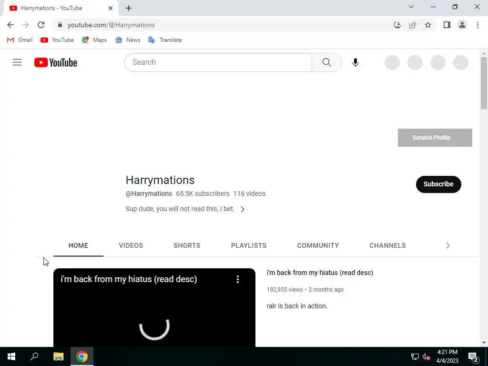
Task: Open the Scratch Profile link button
Action: (x=435, y=138)
